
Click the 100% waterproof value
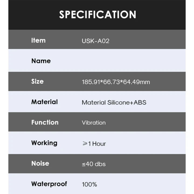click(x=89, y=185)
